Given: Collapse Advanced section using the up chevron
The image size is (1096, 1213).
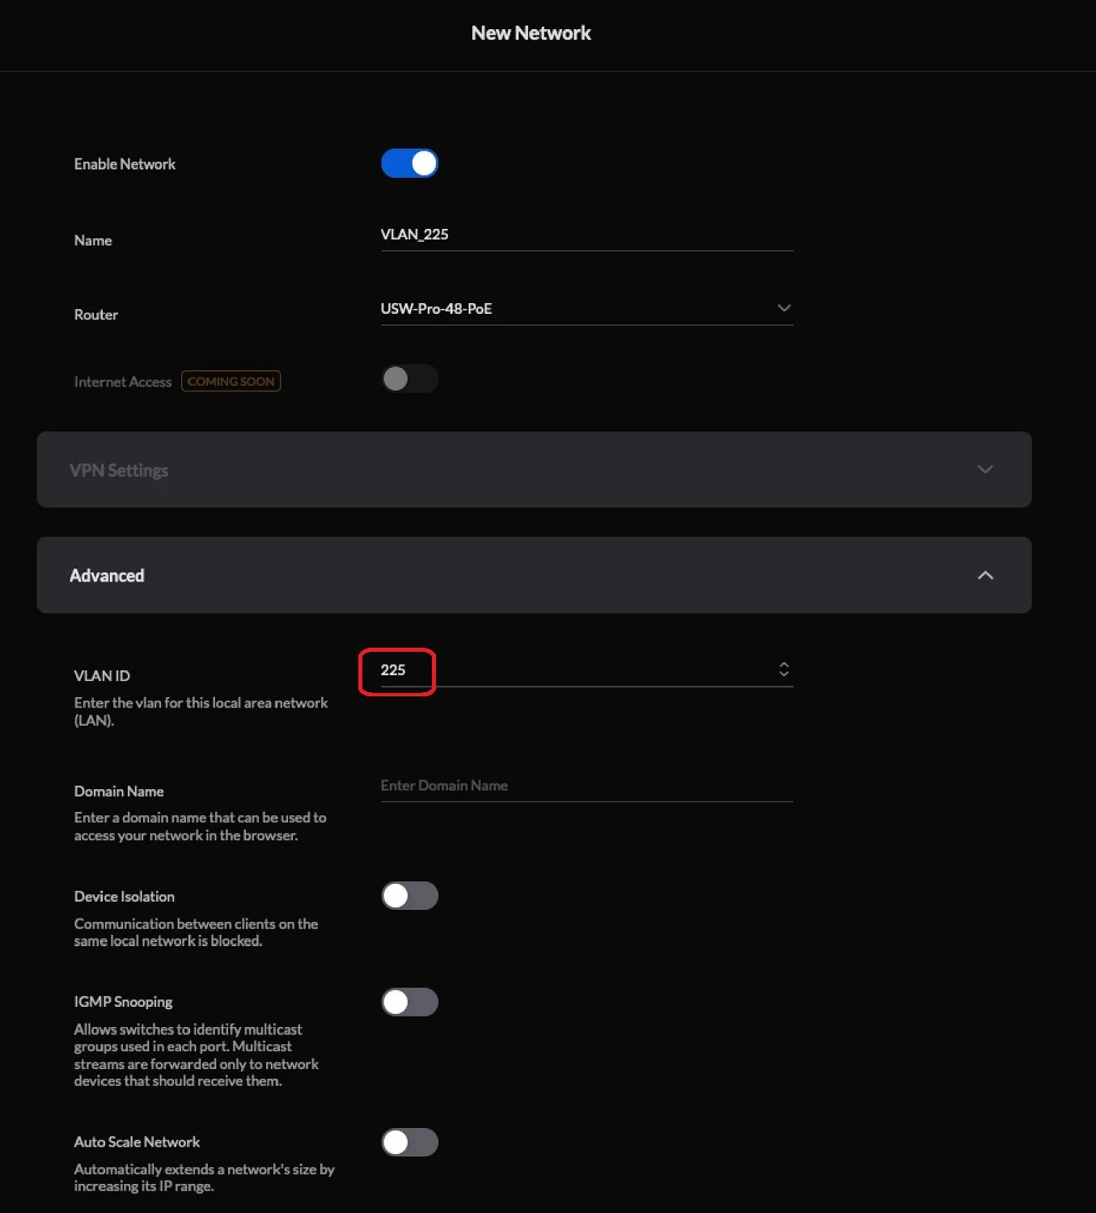Looking at the screenshot, I should coord(984,575).
